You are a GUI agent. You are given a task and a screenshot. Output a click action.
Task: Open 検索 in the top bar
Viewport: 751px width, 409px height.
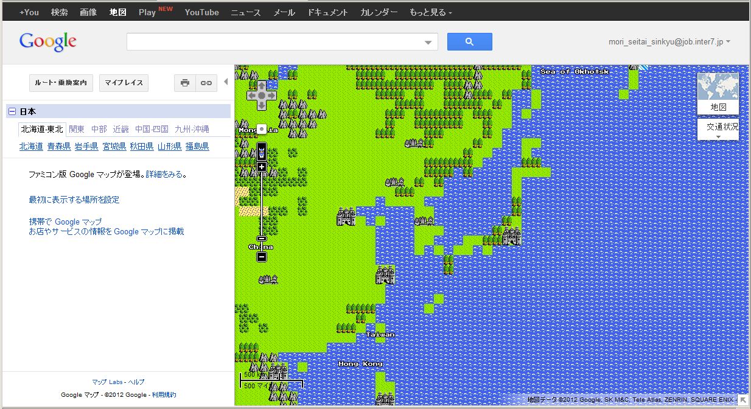point(59,12)
